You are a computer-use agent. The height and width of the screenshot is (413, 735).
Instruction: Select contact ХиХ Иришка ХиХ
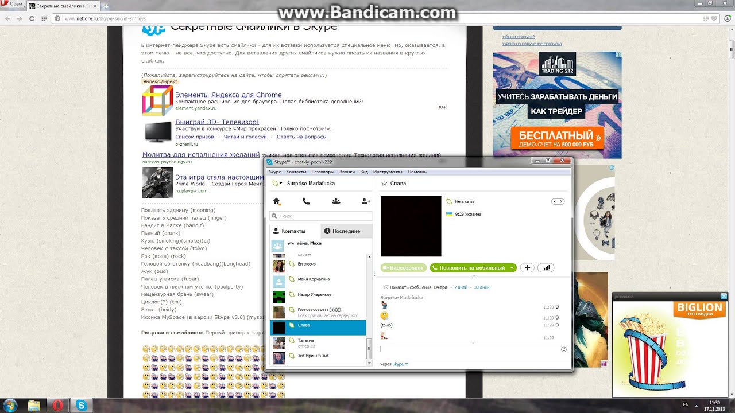click(x=318, y=358)
